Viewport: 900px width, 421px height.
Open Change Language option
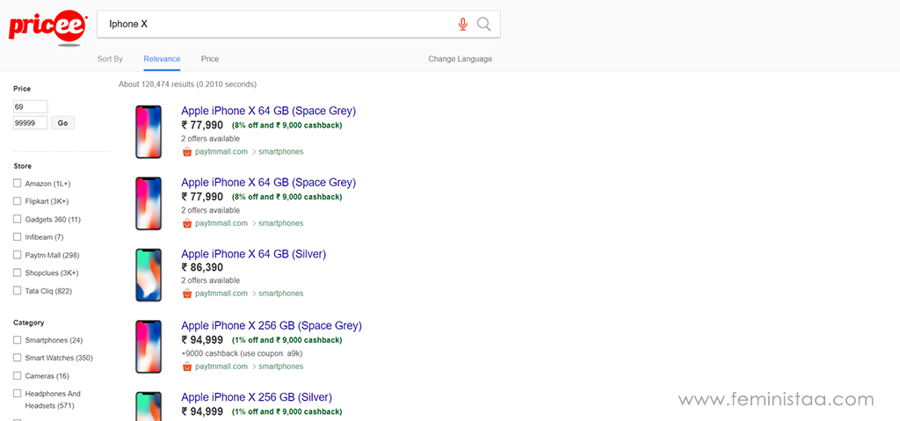click(x=460, y=59)
